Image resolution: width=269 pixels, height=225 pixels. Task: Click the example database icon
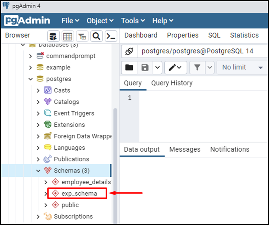pyautogui.click(x=40, y=67)
